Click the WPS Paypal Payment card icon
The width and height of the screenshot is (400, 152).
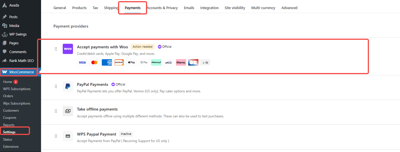point(68,136)
